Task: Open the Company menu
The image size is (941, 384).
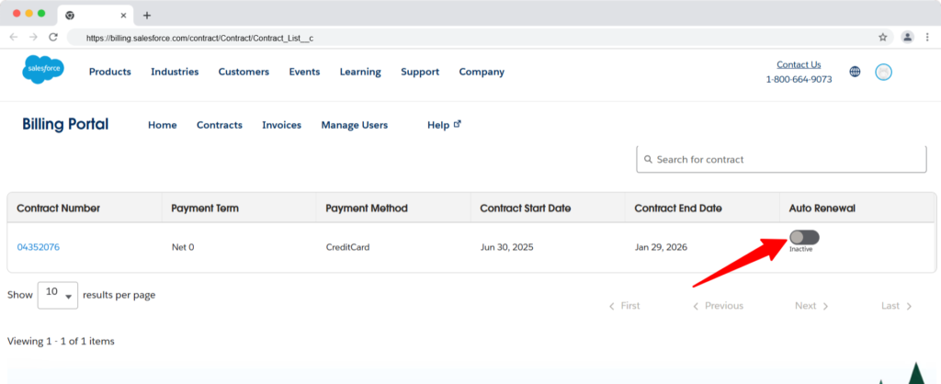Action: (482, 72)
